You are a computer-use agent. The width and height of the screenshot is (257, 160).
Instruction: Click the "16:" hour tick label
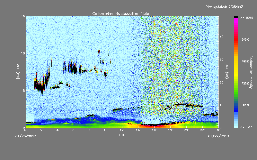(x=154, y=130)
